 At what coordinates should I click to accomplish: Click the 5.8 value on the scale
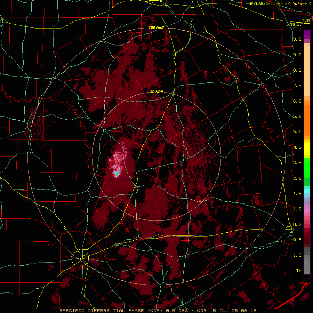[297, 117]
